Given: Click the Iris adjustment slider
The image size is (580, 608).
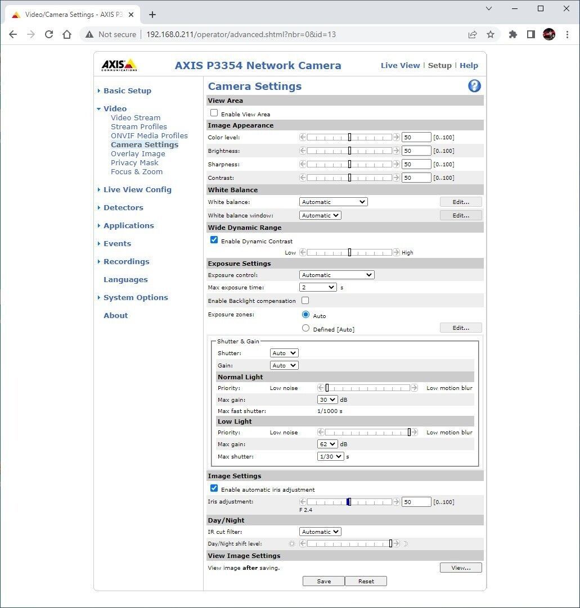Looking at the screenshot, I should tap(349, 502).
